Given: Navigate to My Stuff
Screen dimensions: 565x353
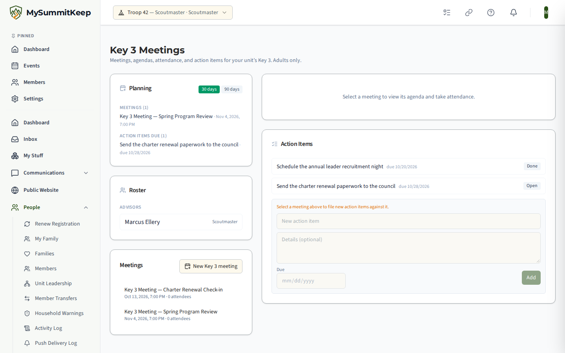Looking at the screenshot, I should [50, 156].
